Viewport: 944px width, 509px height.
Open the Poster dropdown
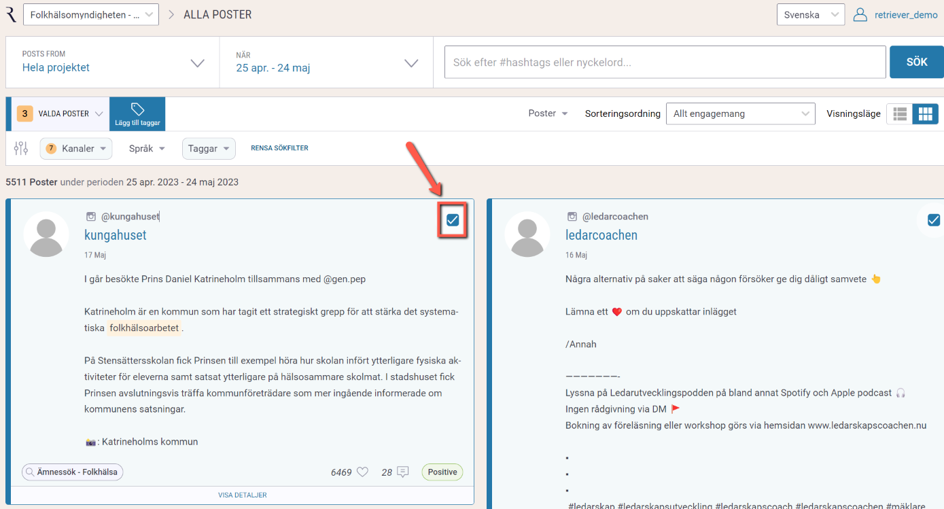pos(548,113)
